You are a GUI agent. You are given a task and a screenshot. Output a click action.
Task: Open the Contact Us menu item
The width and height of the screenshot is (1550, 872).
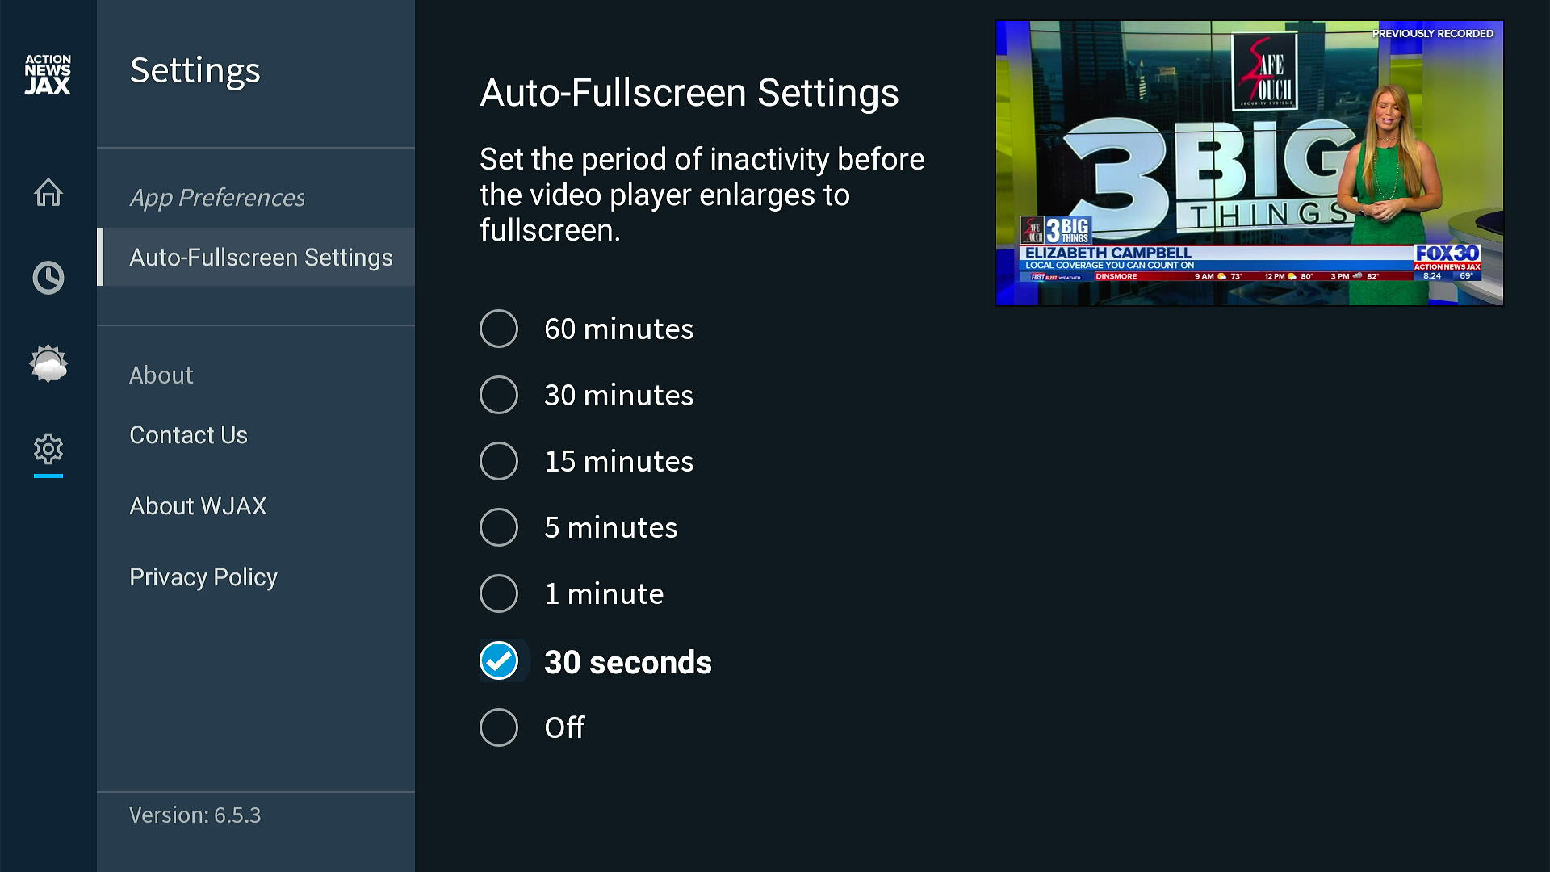pyautogui.click(x=189, y=435)
